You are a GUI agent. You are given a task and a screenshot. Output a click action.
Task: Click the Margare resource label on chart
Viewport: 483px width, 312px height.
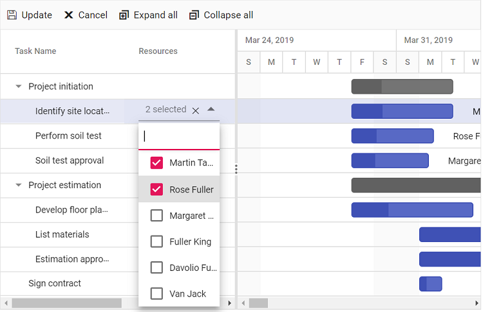[464, 161]
